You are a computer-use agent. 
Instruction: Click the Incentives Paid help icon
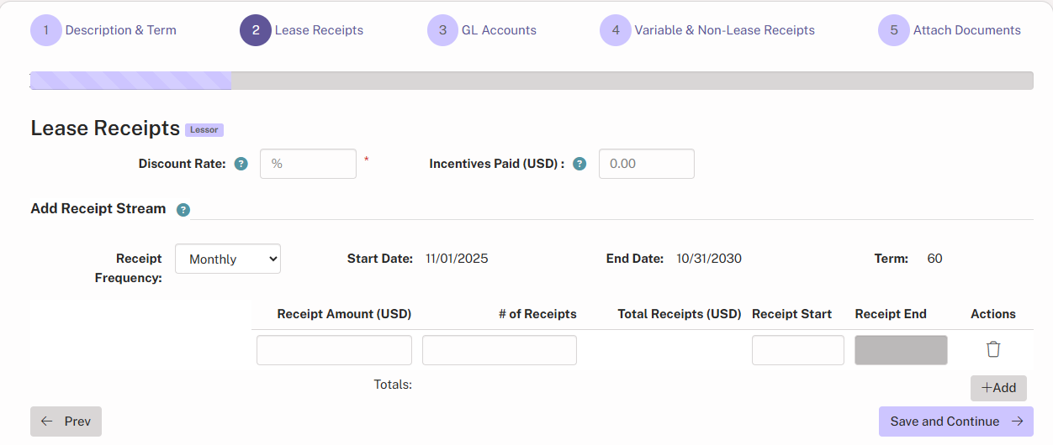coord(579,165)
